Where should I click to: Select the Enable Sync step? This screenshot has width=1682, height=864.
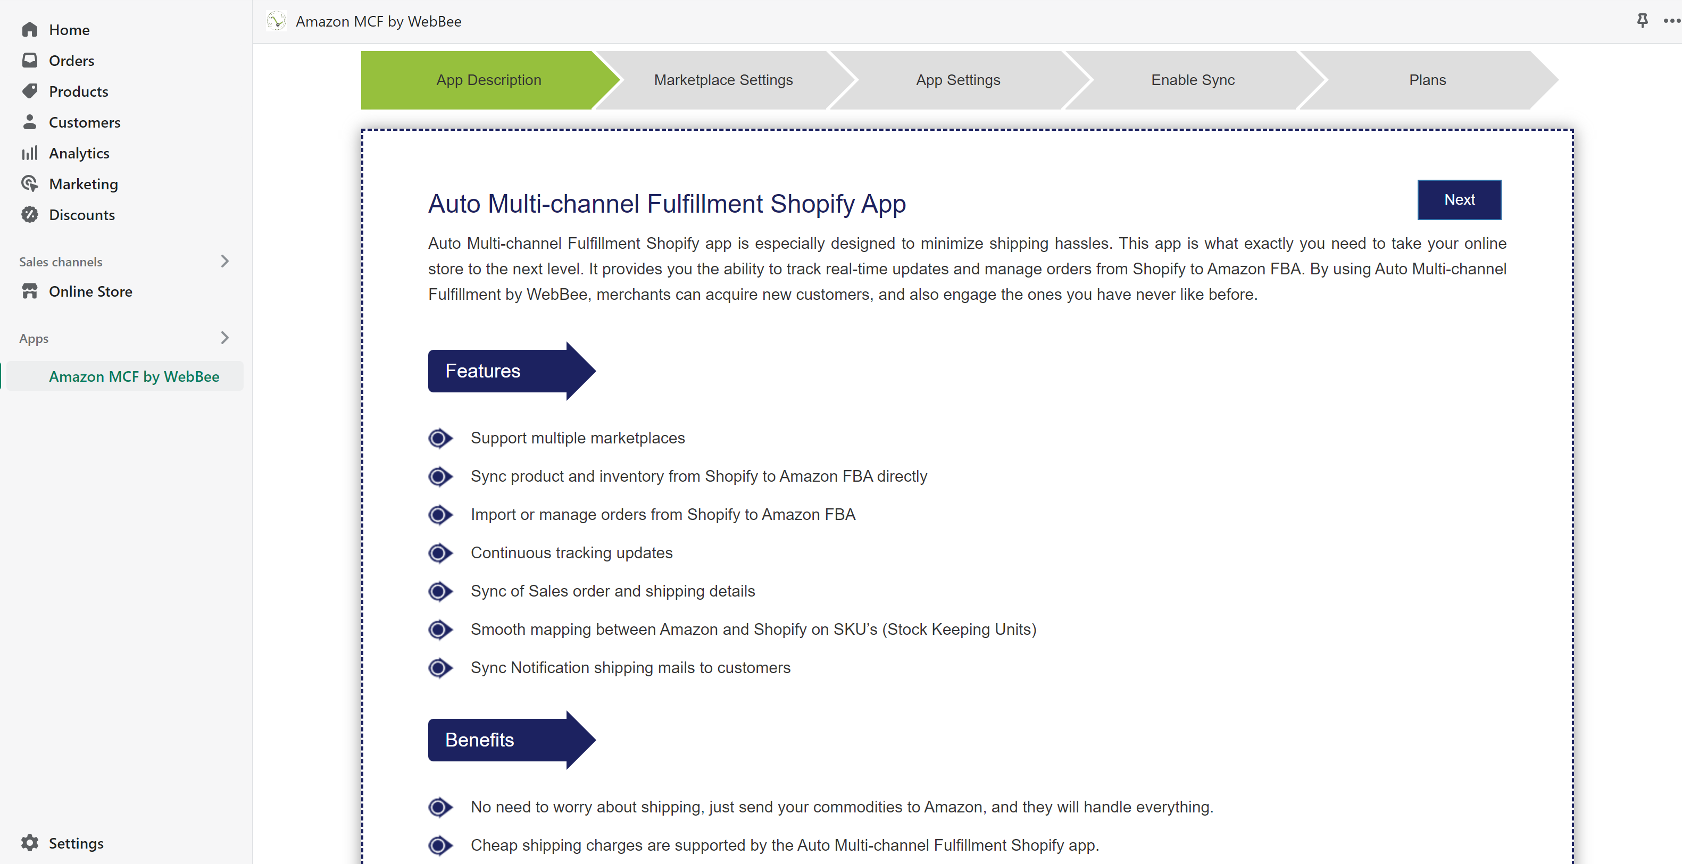[1192, 80]
